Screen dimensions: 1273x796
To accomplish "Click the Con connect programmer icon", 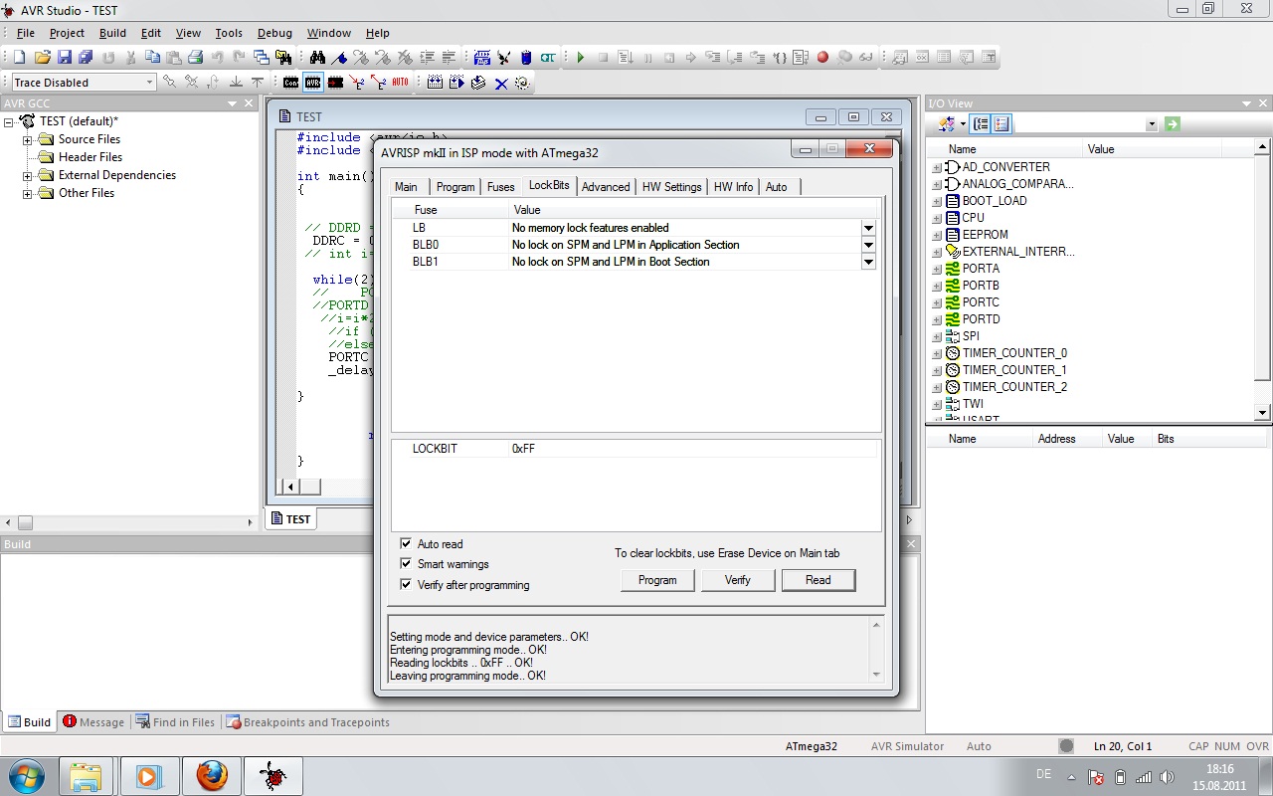I will click(x=290, y=83).
